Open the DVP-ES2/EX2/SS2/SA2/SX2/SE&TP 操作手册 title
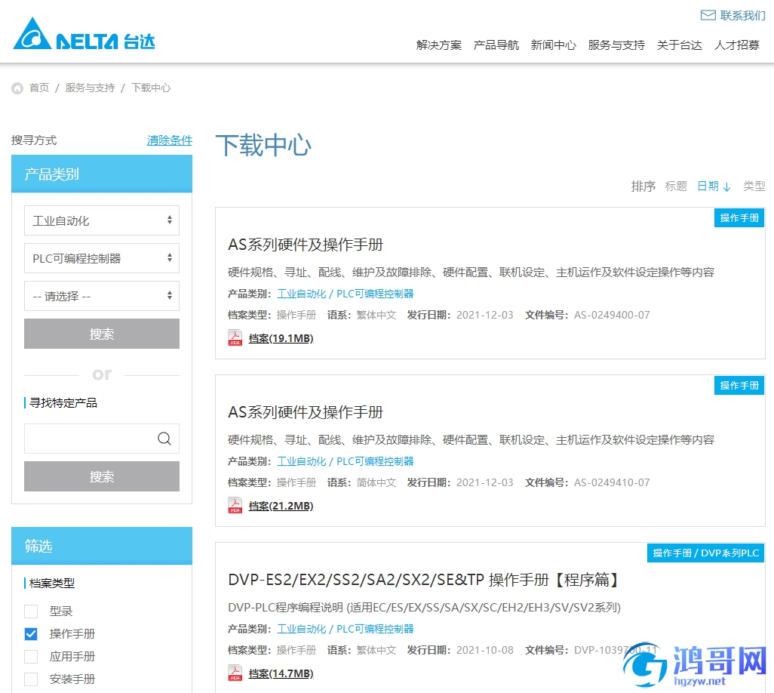Image resolution: width=774 pixels, height=693 pixels. tap(423, 580)
